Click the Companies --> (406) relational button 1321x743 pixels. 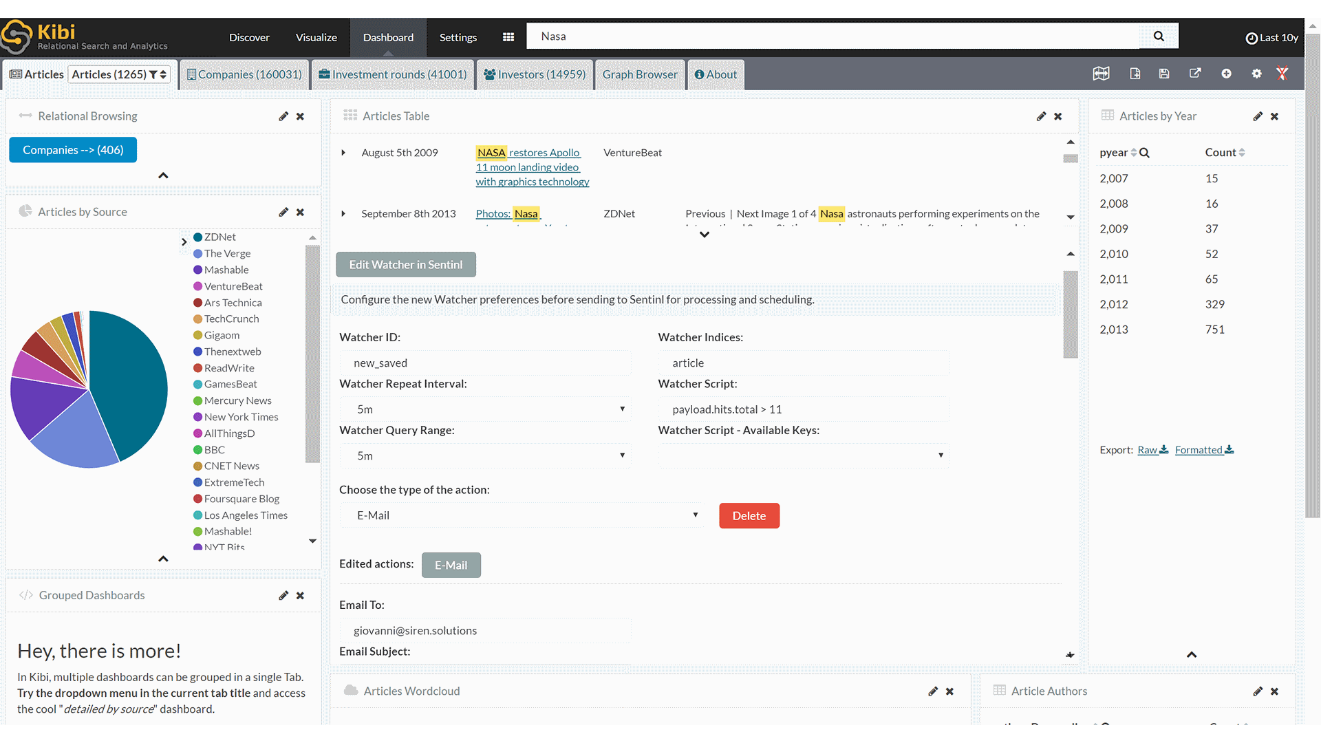click(x=73, y=150)
